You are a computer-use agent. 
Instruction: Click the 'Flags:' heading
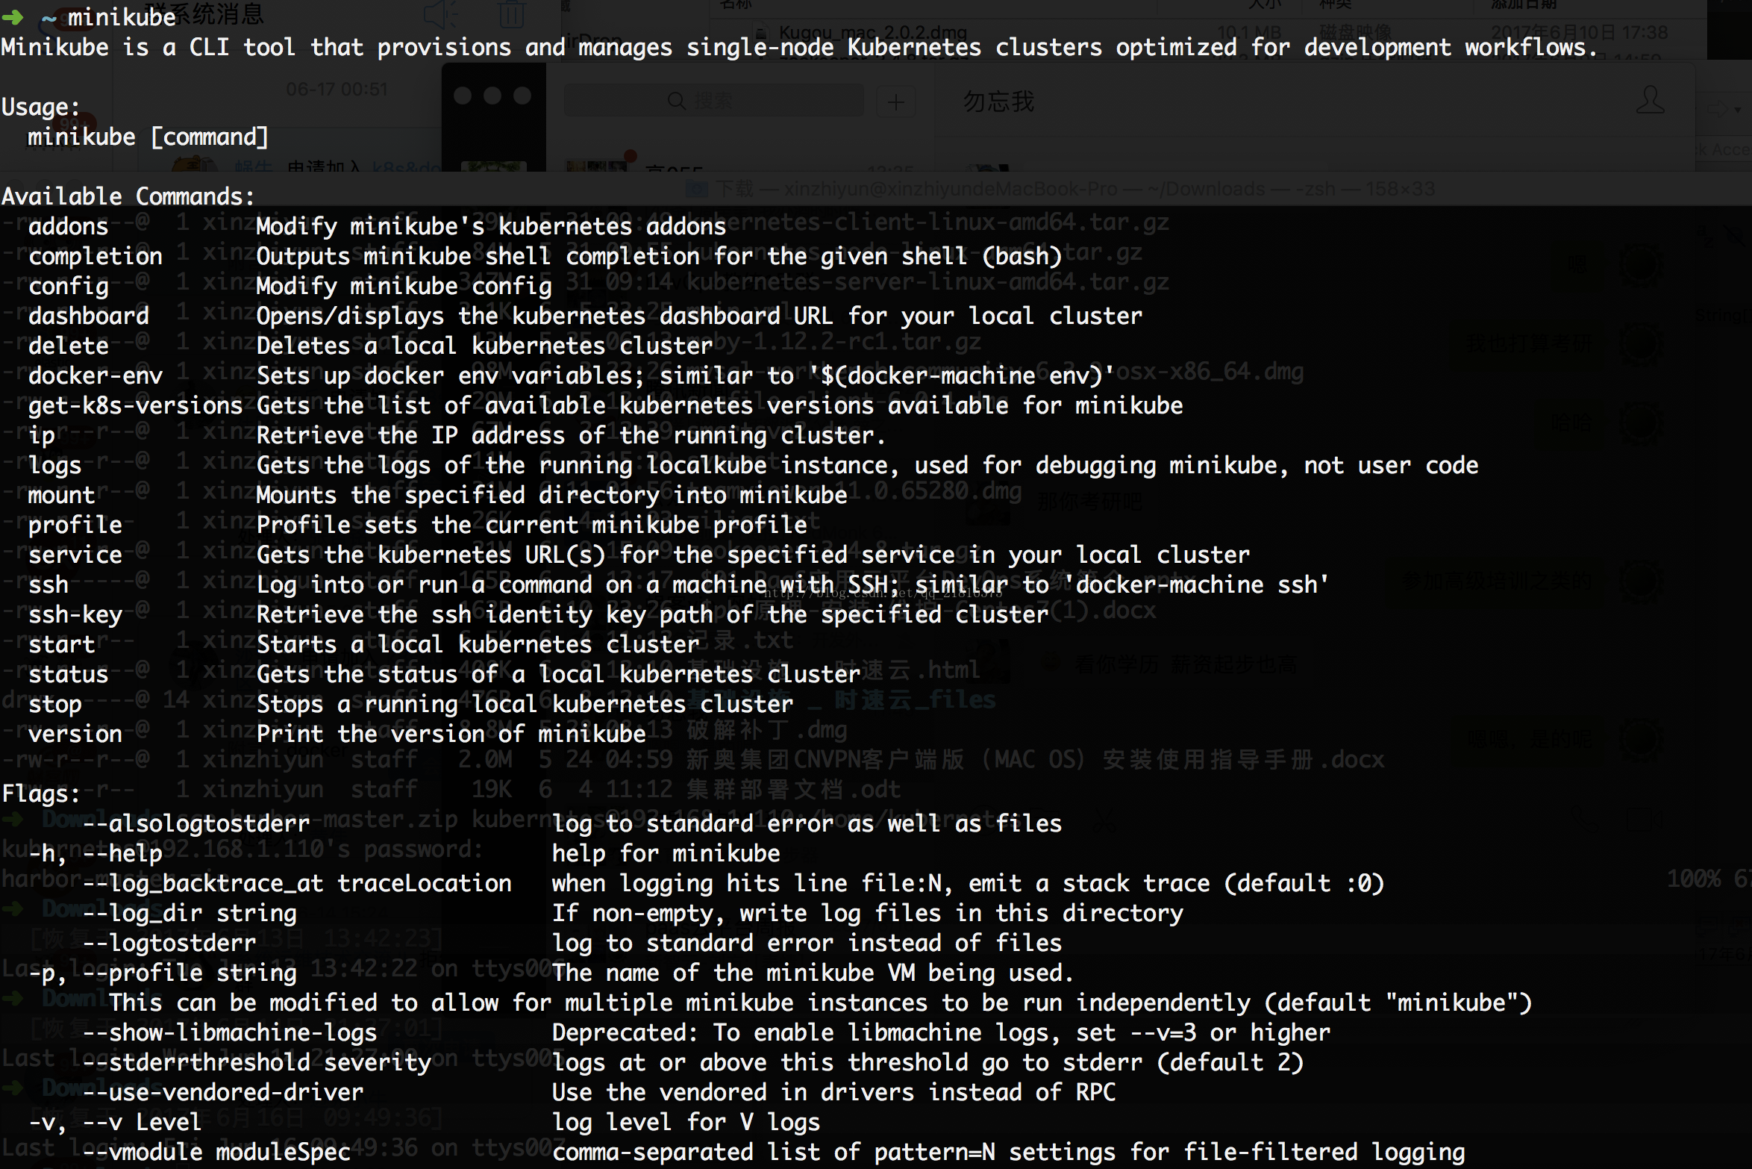point(40,794)
